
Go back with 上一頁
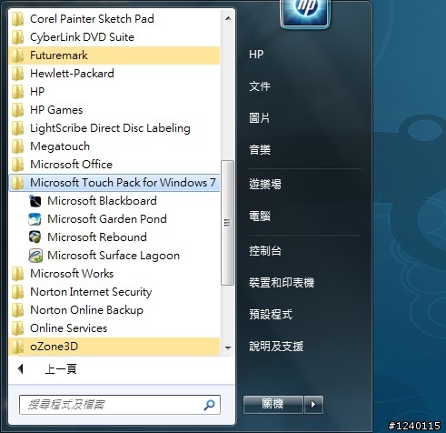coord(61,369)
